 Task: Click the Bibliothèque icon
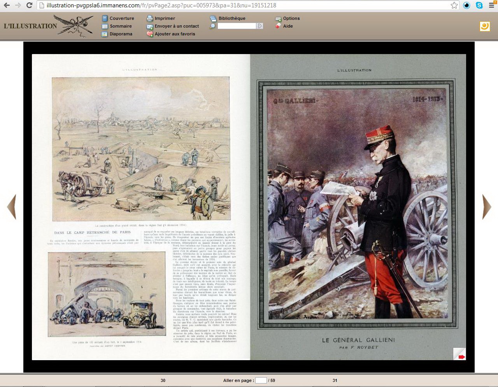pyautogui.click(x=213, y=18)
